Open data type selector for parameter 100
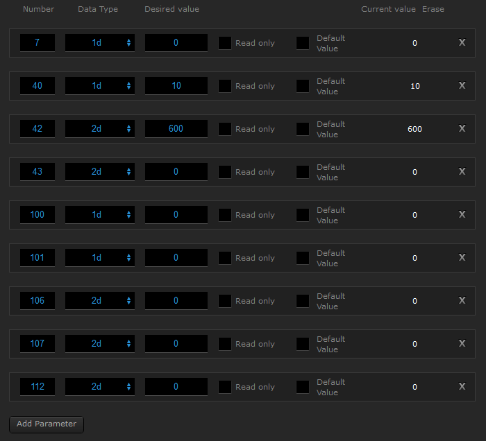Viewport: 486px width, 441px height. click(x=100, y=215)
